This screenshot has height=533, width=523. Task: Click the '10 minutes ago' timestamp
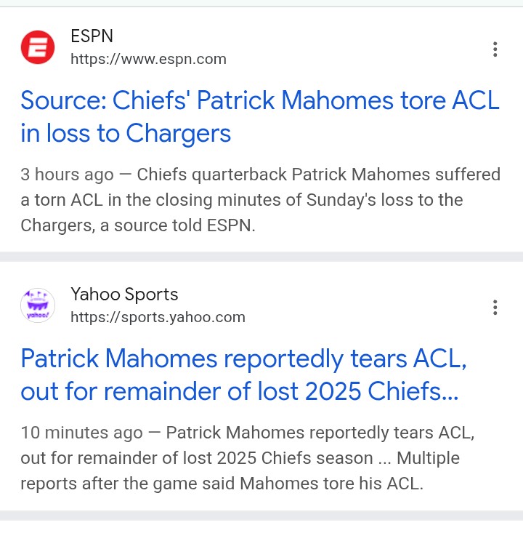81,433
